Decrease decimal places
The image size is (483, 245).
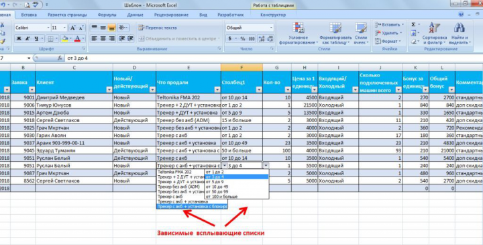point(270,39)
